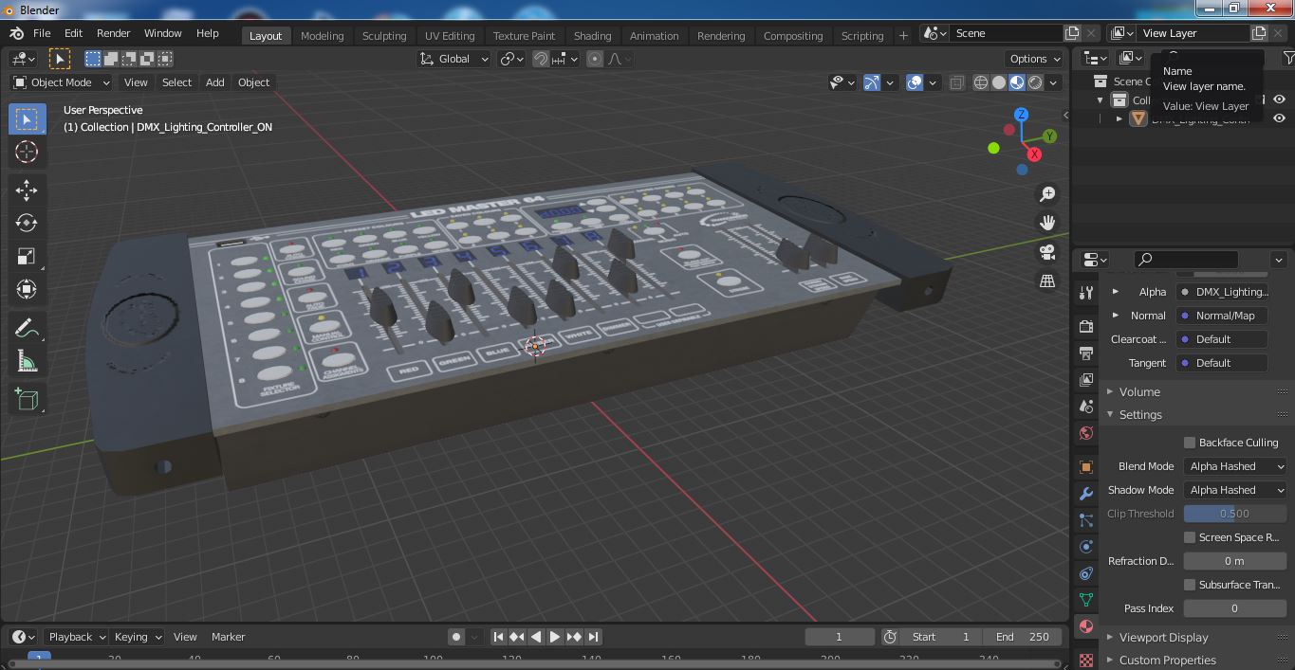Switch to the UV Editing workspace tab
This screenshot has width=1295, height=670.
[450, 36]
